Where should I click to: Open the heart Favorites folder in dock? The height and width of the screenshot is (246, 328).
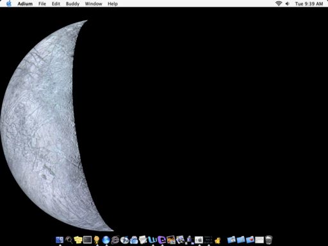click(x=250, y=240)
